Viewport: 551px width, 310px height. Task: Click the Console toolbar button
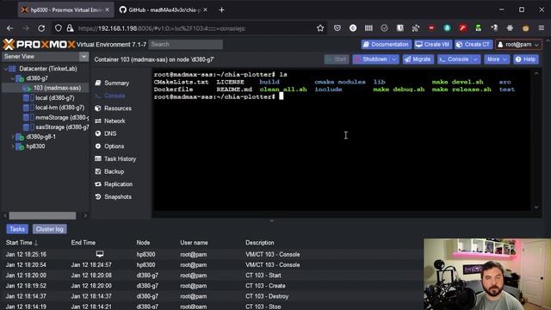454,59
